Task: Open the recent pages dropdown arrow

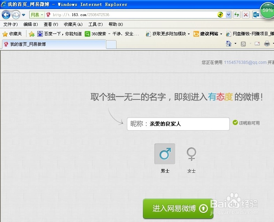Action: 23,15
